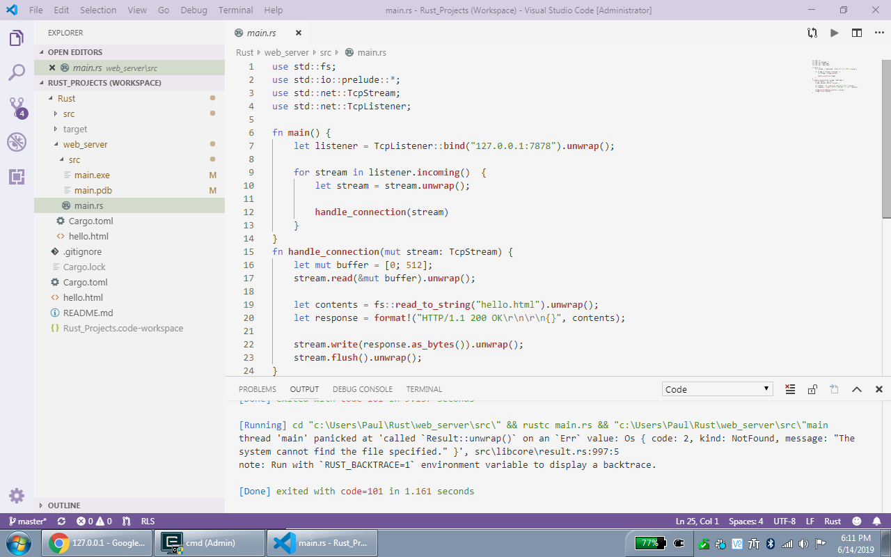This screenshot has height=557, width=891.
Task: Open hello.html in web_server folder
Action: pos(88,236)
